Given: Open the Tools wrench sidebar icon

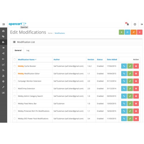Looking at the screenshot, I should (x=3, y=87).
